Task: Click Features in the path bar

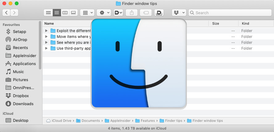Action: point(148,121)
